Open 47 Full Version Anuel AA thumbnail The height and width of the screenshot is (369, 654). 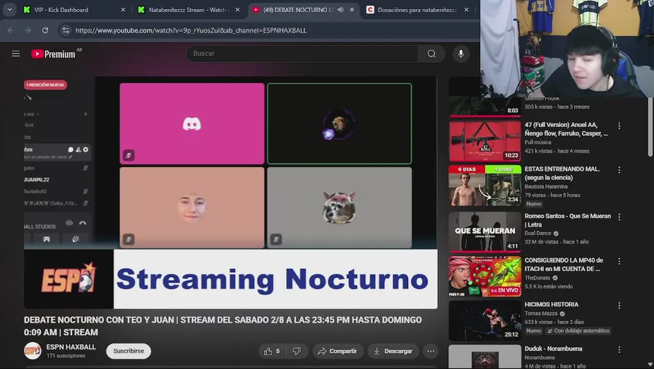(x=485, y=141)
